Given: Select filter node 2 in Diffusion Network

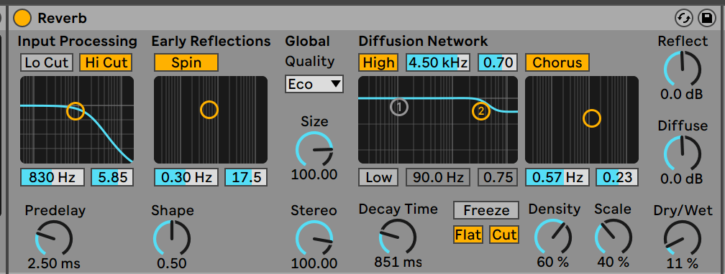Looking at the screenshot, I should click(x=481, y=110).
